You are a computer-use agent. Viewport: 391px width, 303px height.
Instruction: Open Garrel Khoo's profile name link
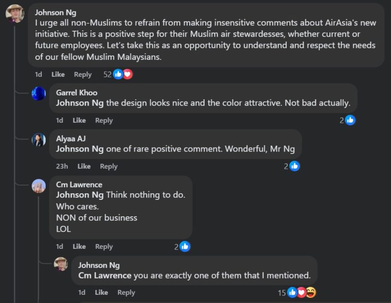(76, 93)
